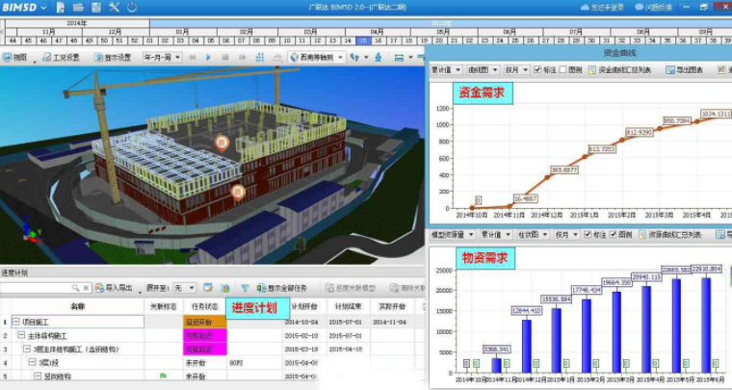Open the feedback chat bubble icon
Image resolution: width=732 pixels, height=390 pixels.
point(640,8)
